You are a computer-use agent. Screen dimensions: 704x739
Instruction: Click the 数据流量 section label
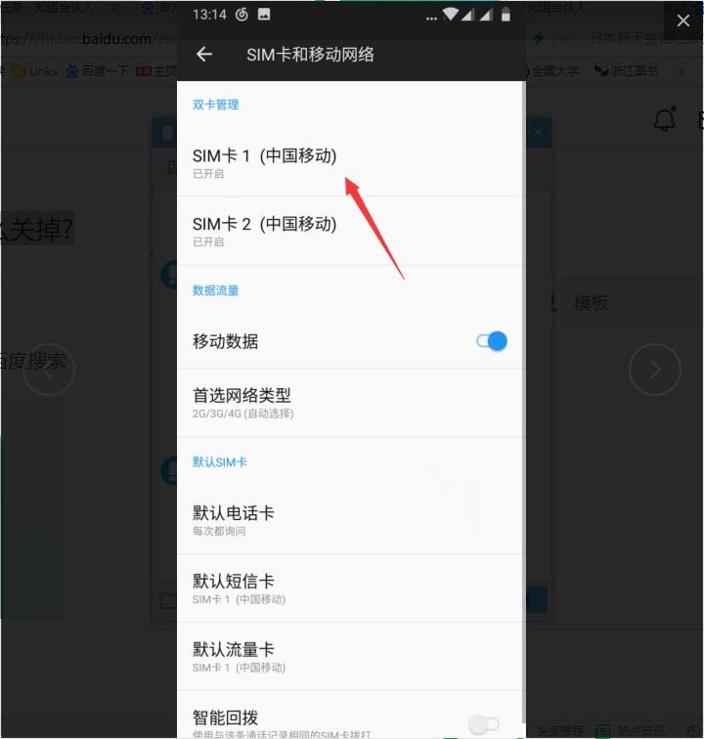215,290
